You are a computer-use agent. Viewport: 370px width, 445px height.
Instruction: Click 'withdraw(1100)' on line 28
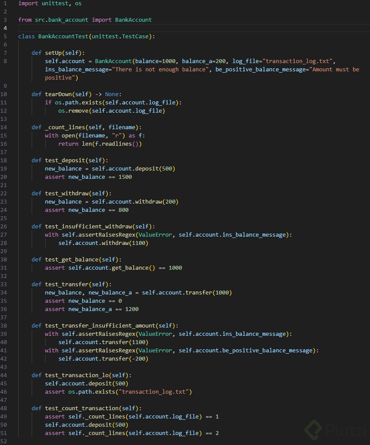coord(125,243)
